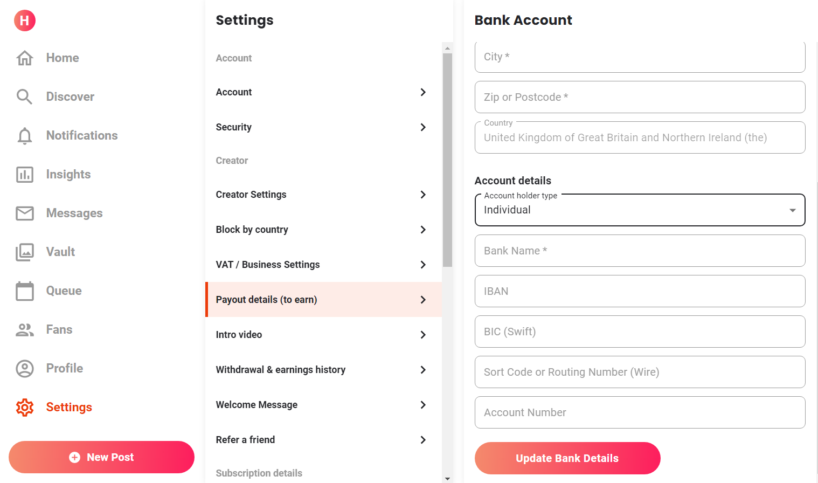Click the Queue calendar icon
This screenshot has width=818, height=483.
click(25, 291)
